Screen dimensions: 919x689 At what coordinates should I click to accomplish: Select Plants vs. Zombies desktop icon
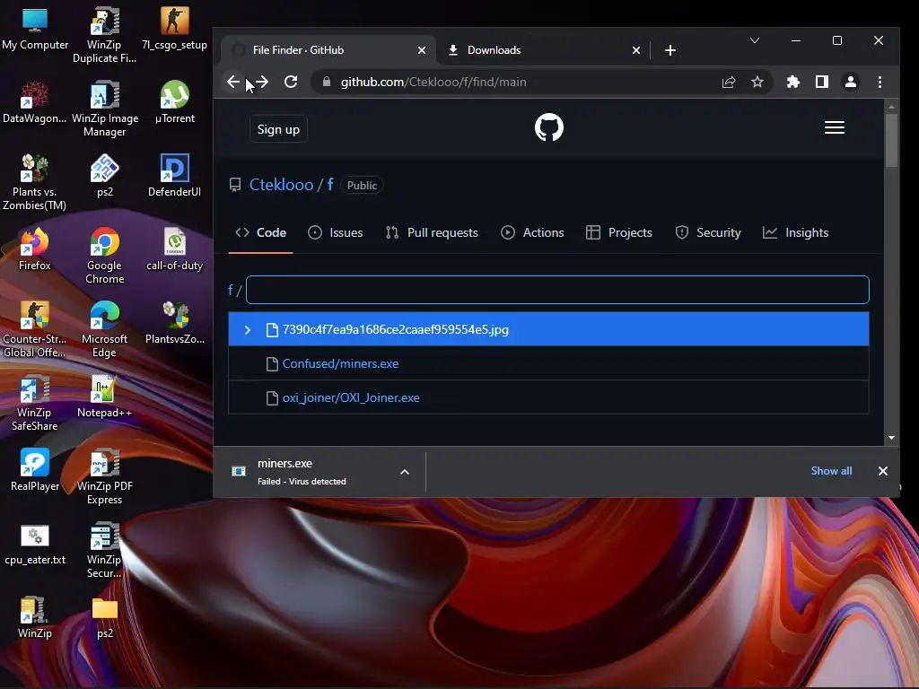(35, 182)
